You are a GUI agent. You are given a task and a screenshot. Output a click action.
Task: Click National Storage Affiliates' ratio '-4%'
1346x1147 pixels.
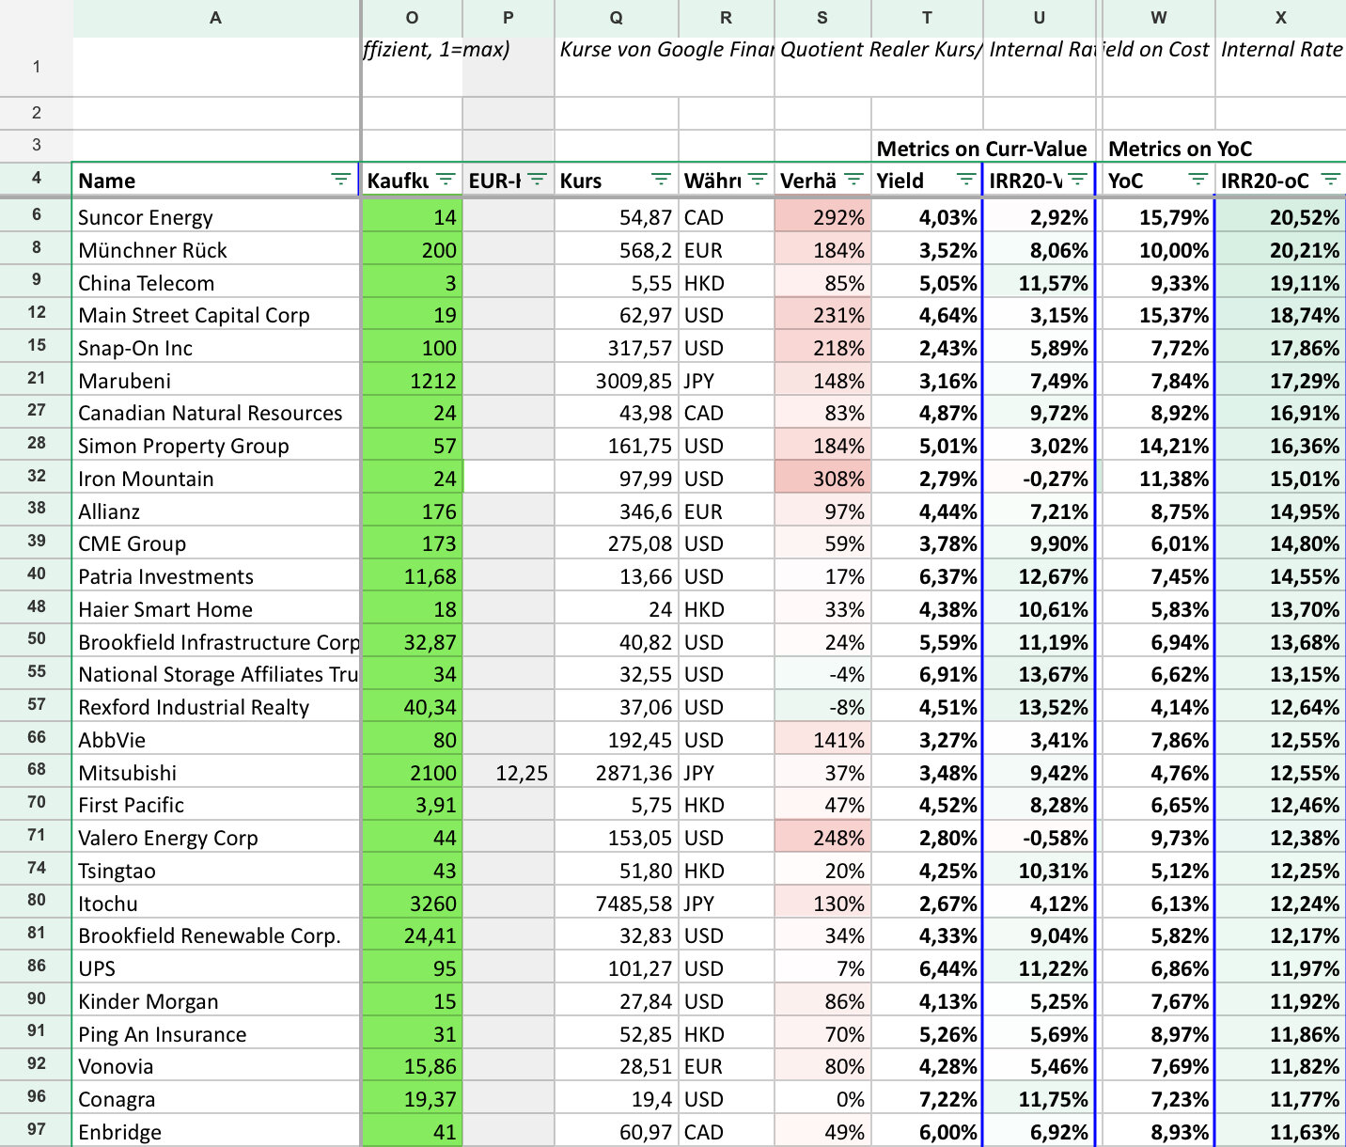823,674
